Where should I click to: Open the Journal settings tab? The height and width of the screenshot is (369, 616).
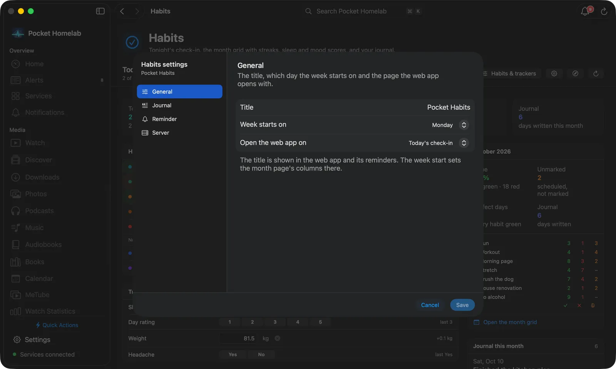[179, 105]
